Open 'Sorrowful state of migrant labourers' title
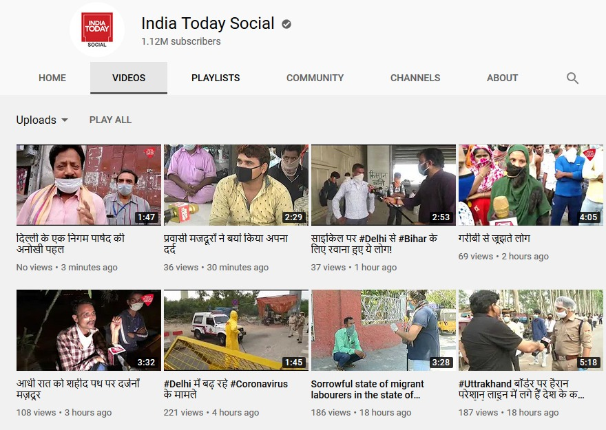Screen dimensions: 606x430 coord(367,389)
